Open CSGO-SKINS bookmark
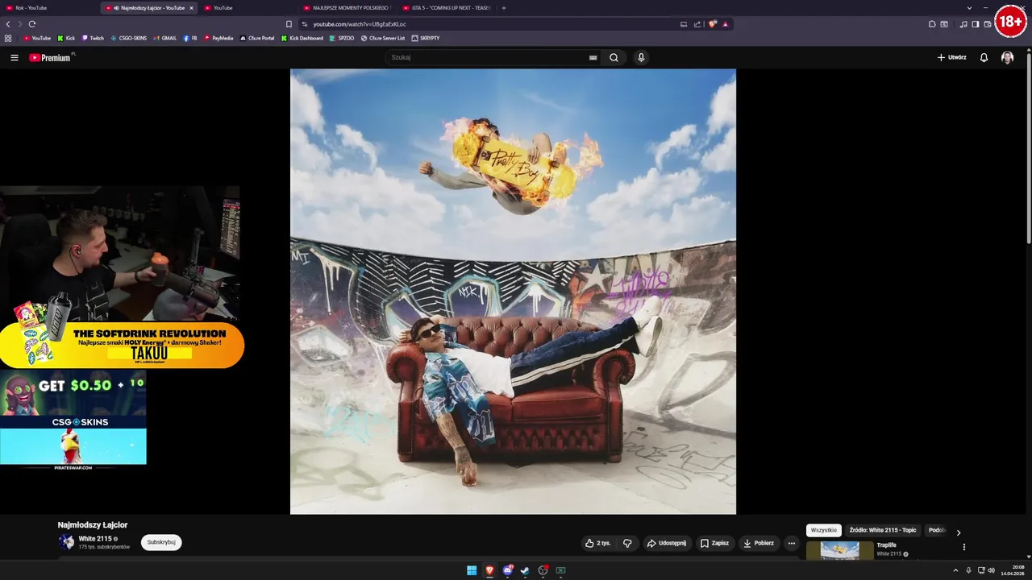This screenshot has height=580, width=1032. point(129,38)
